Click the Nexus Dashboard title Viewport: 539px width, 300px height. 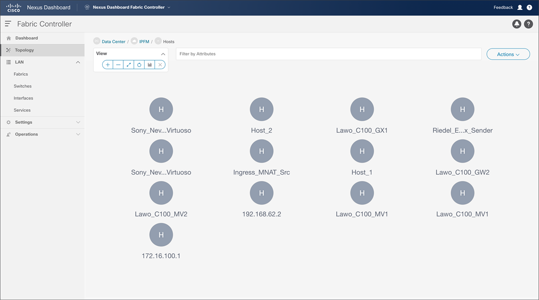(49, 8)
